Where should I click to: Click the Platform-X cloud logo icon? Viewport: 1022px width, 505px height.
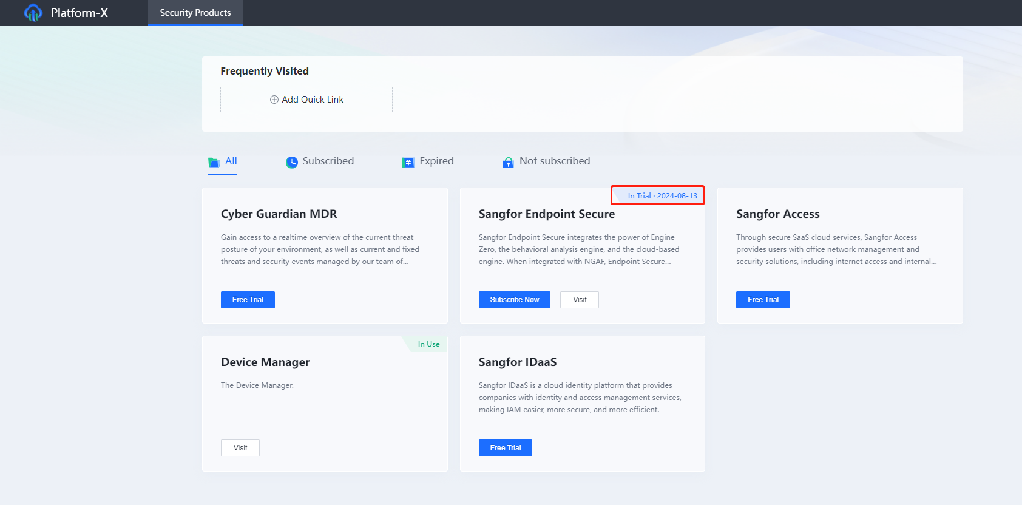pos(33,13)
